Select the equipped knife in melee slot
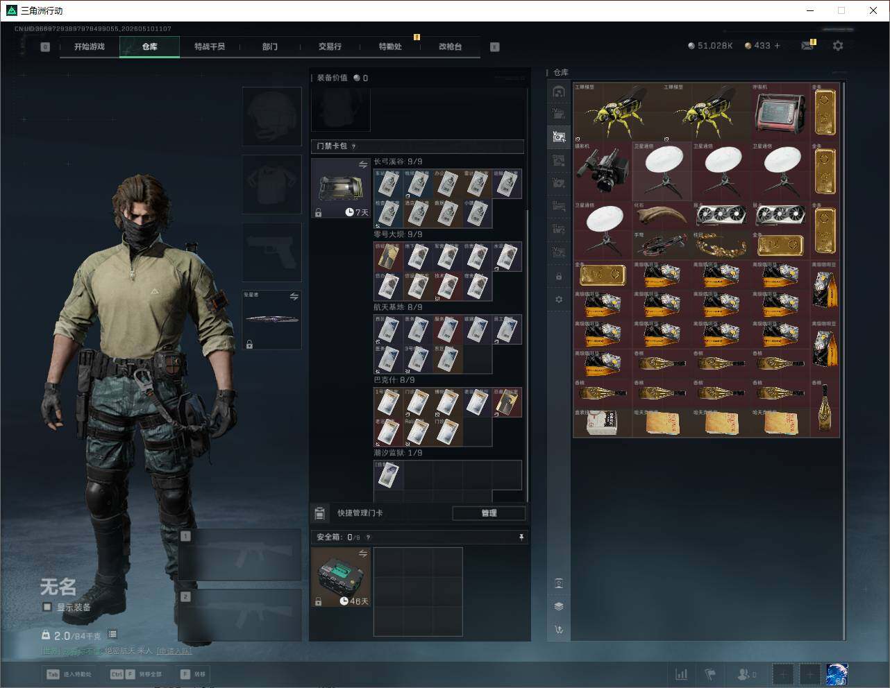 coord(271,320)
